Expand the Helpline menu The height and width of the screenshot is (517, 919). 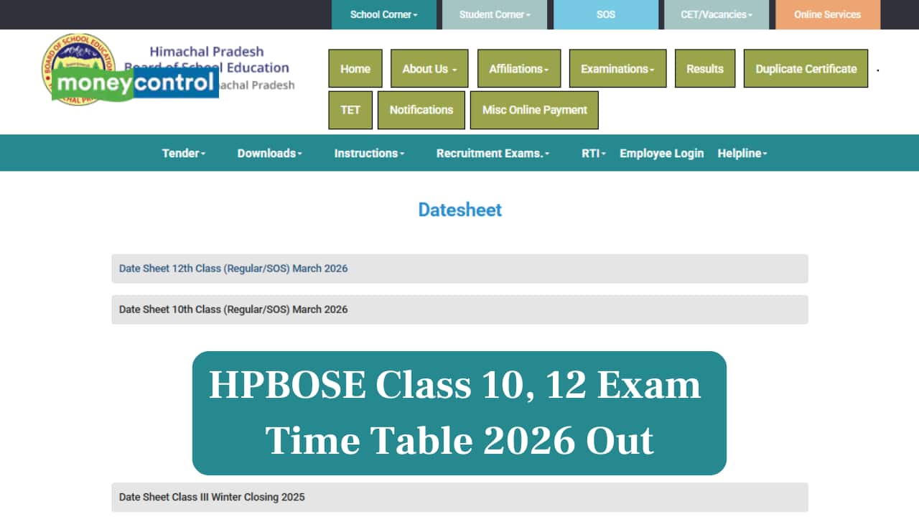coord(742,153)
